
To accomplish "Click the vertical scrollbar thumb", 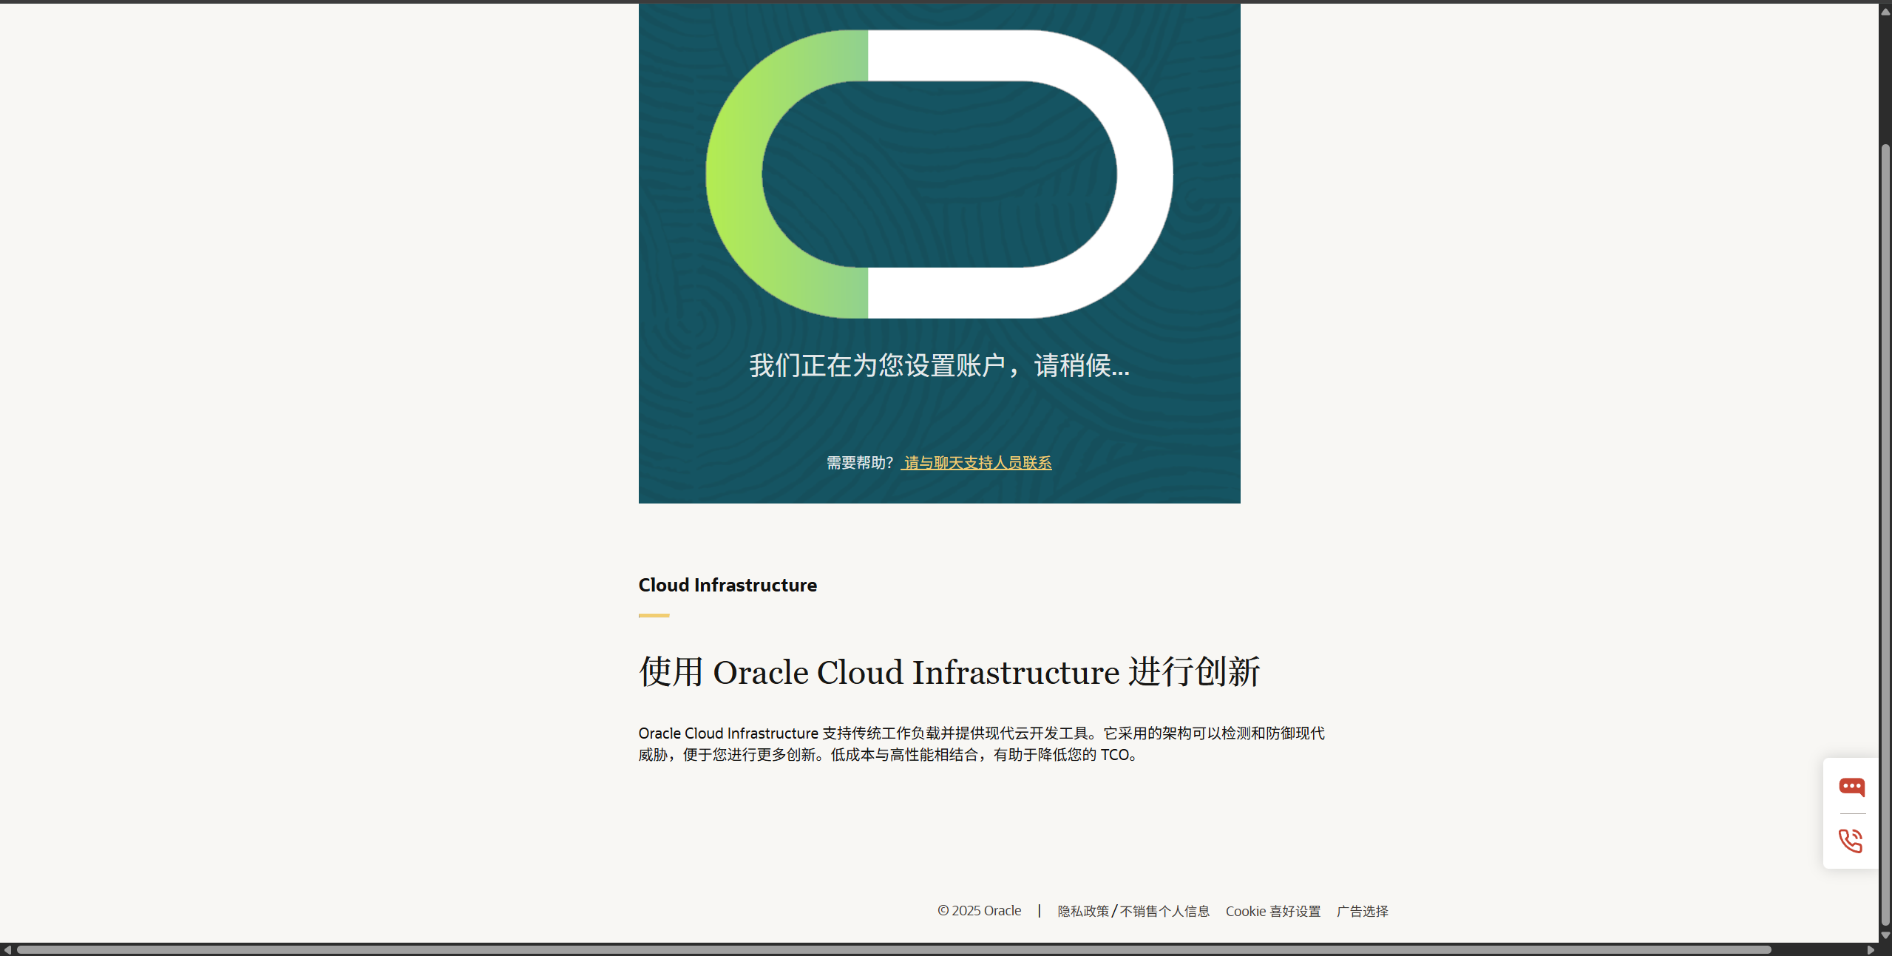I will click(1885, 535).
